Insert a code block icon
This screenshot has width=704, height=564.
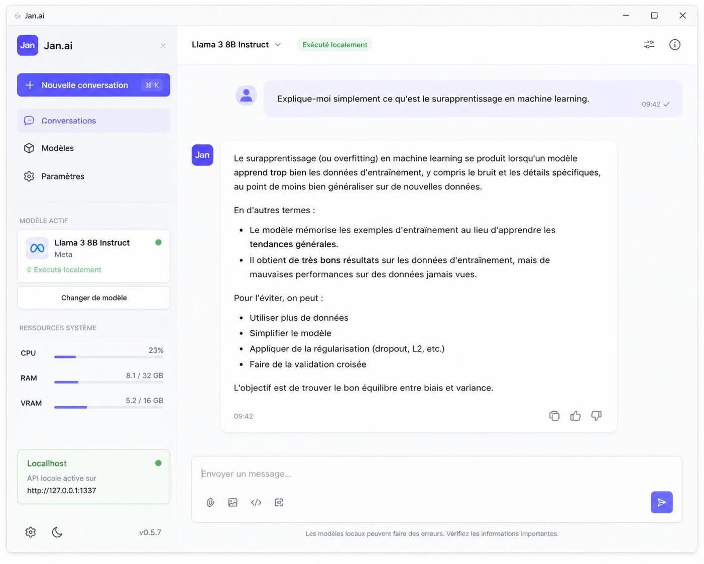coord(256,502)
